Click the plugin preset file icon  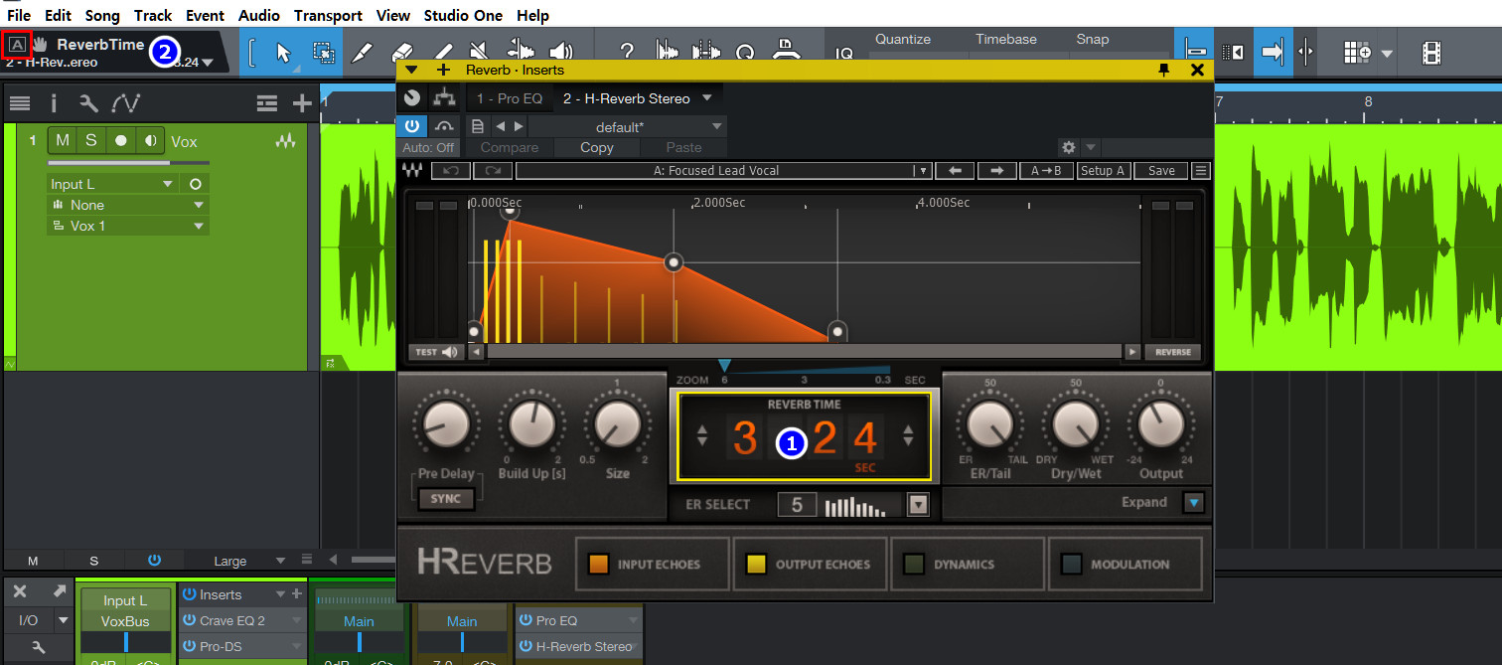(478, 126)
